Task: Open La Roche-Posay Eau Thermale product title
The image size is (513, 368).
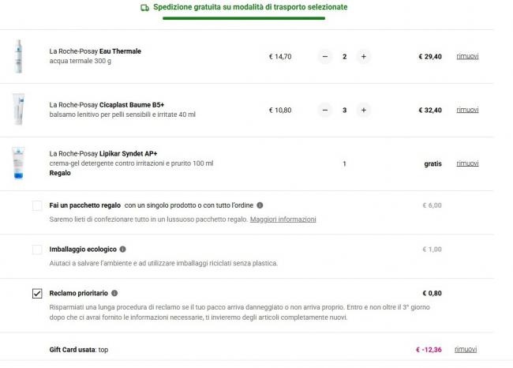Action: 95,51
